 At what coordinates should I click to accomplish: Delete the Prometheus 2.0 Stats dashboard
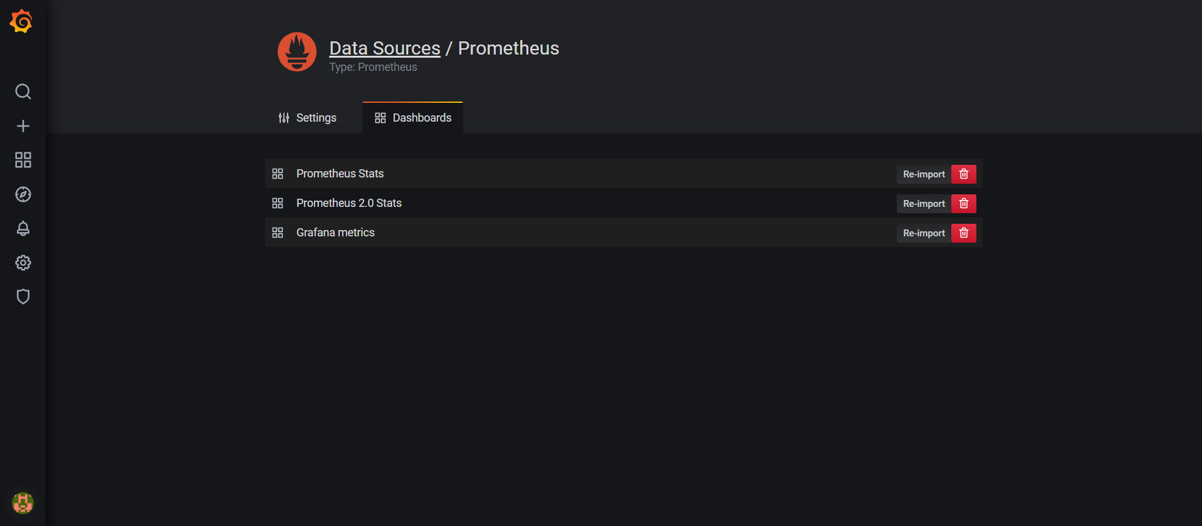pyautogui.click(x=964, y=204)
